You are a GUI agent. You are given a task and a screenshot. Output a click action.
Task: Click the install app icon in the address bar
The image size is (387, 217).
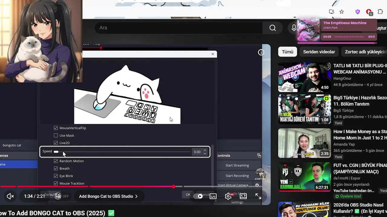point(331,12)
